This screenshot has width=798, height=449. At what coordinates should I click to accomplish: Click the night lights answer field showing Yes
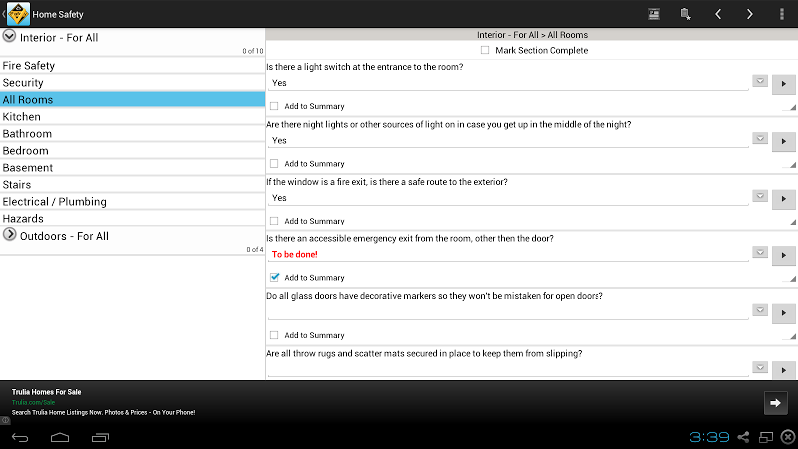coord(508,140)
